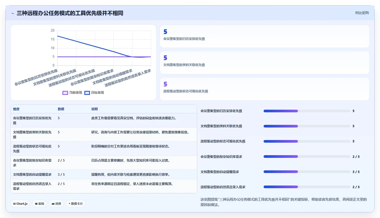Select the 数据卡片 tag chip
The height and width of the screenshot is (218, 380).
[x=76, y=204]
